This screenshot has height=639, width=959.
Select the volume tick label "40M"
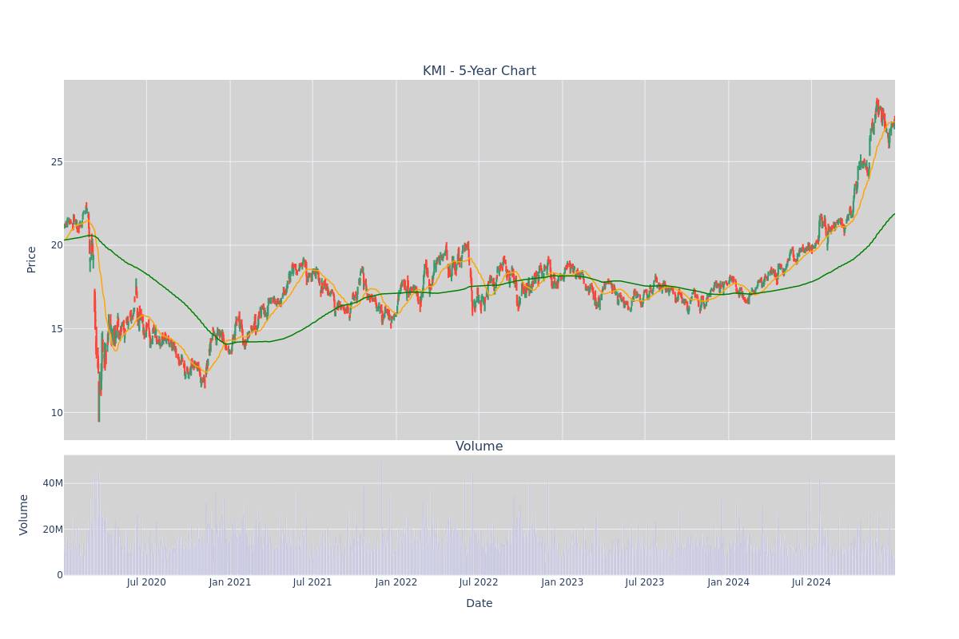53,483
